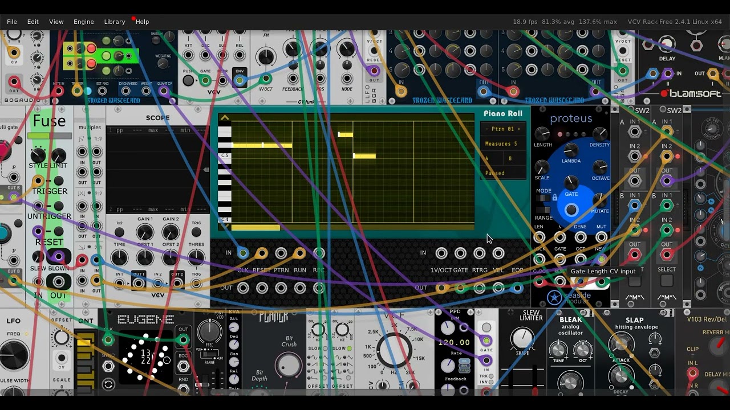Click the large round button below Proteus GATE
This screenshot has width=730, height=410.
571,210
